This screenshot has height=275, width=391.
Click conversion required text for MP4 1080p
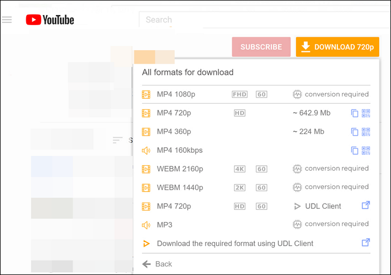point(337,94)
